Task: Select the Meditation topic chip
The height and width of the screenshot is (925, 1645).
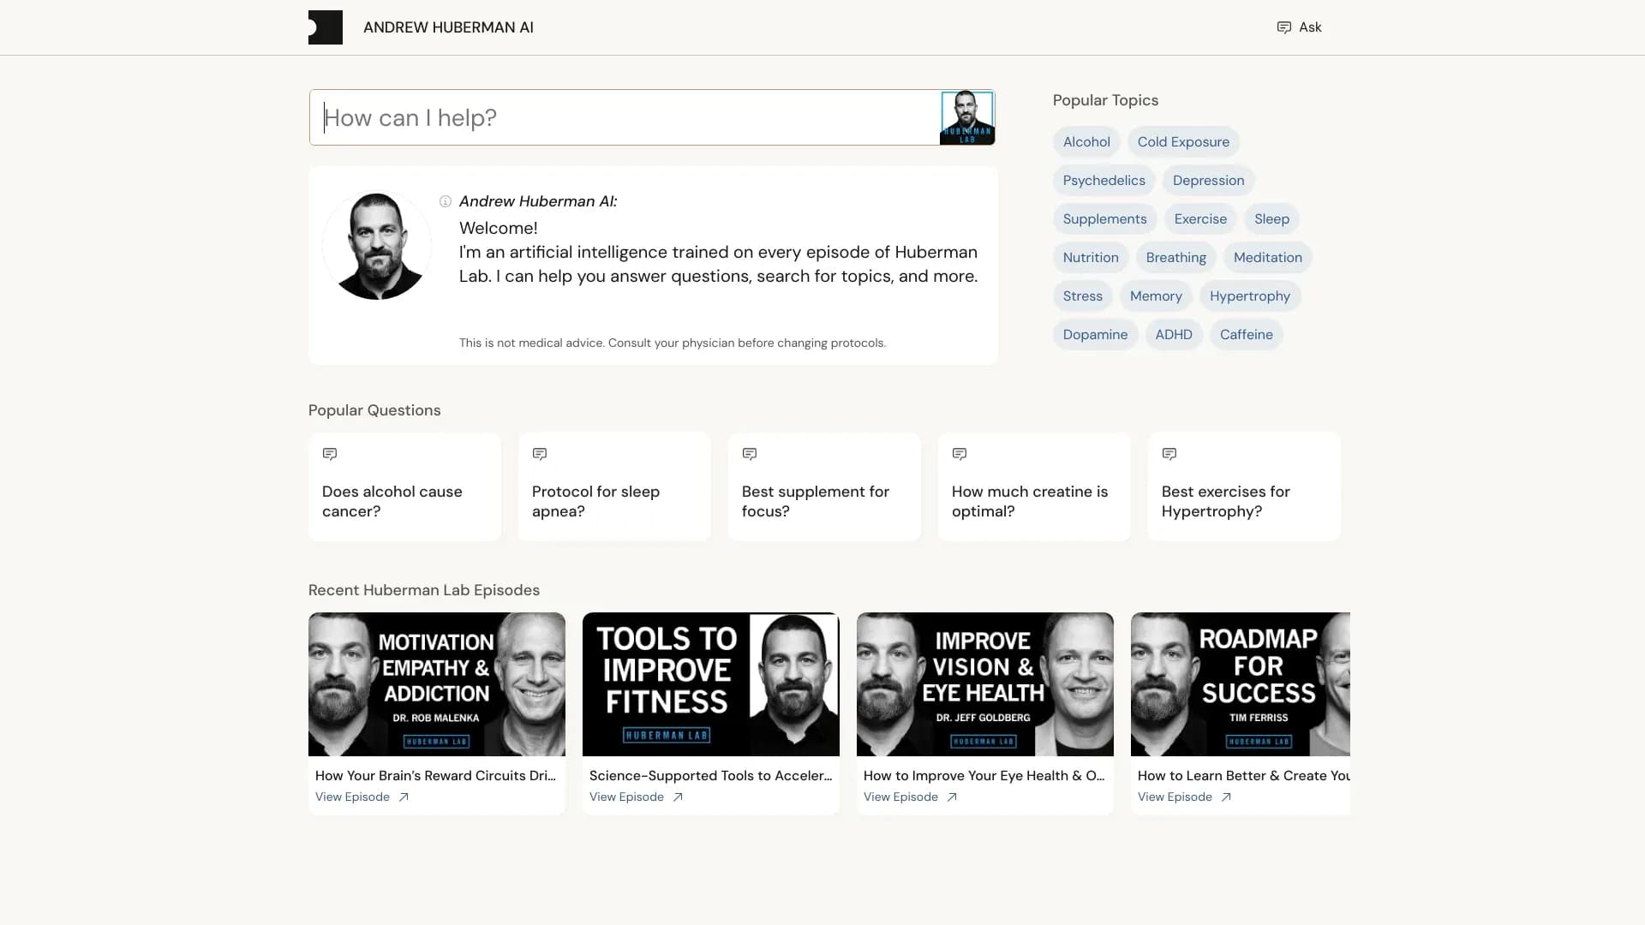Action: point(1268,258)
